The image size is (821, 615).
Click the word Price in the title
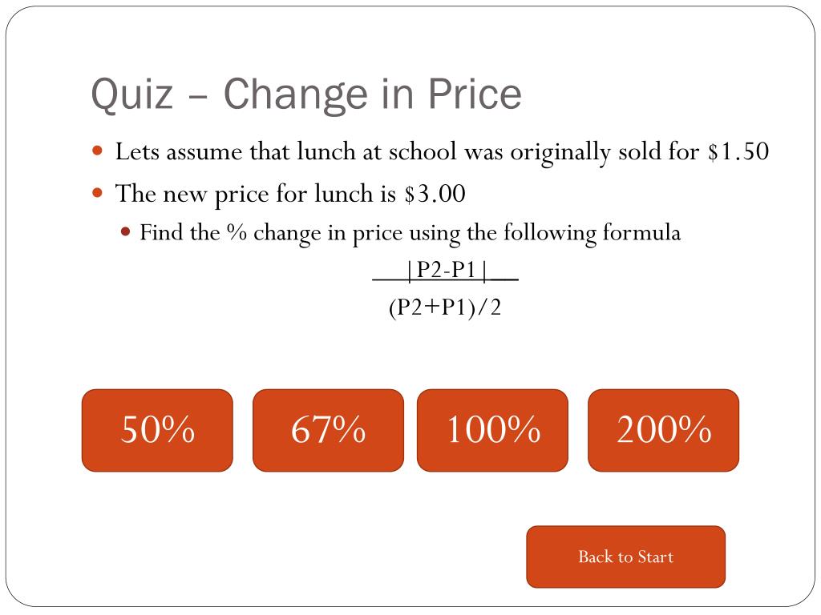coord(475,94)
